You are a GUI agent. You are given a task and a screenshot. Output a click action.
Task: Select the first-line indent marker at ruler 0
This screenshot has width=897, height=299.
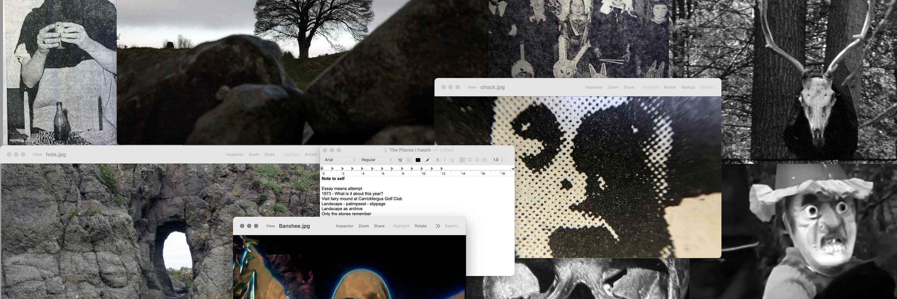pos(322,168)
